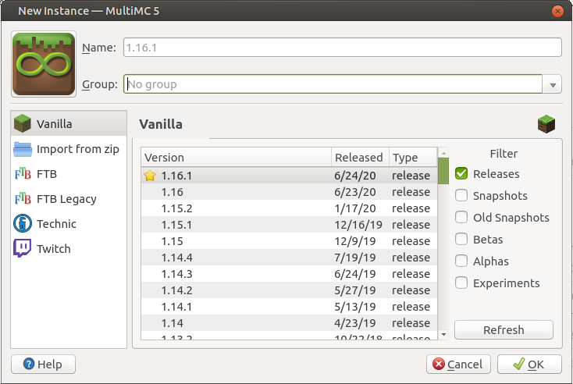
Task: Click the grass block icon beside Vanilla heading
Action: (x=546, y=124)
